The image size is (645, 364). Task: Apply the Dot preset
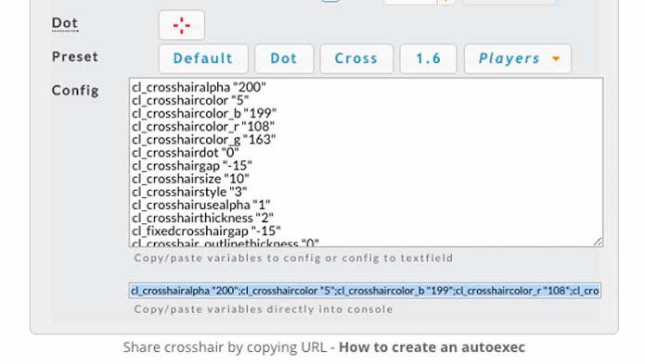click(284, 58)
